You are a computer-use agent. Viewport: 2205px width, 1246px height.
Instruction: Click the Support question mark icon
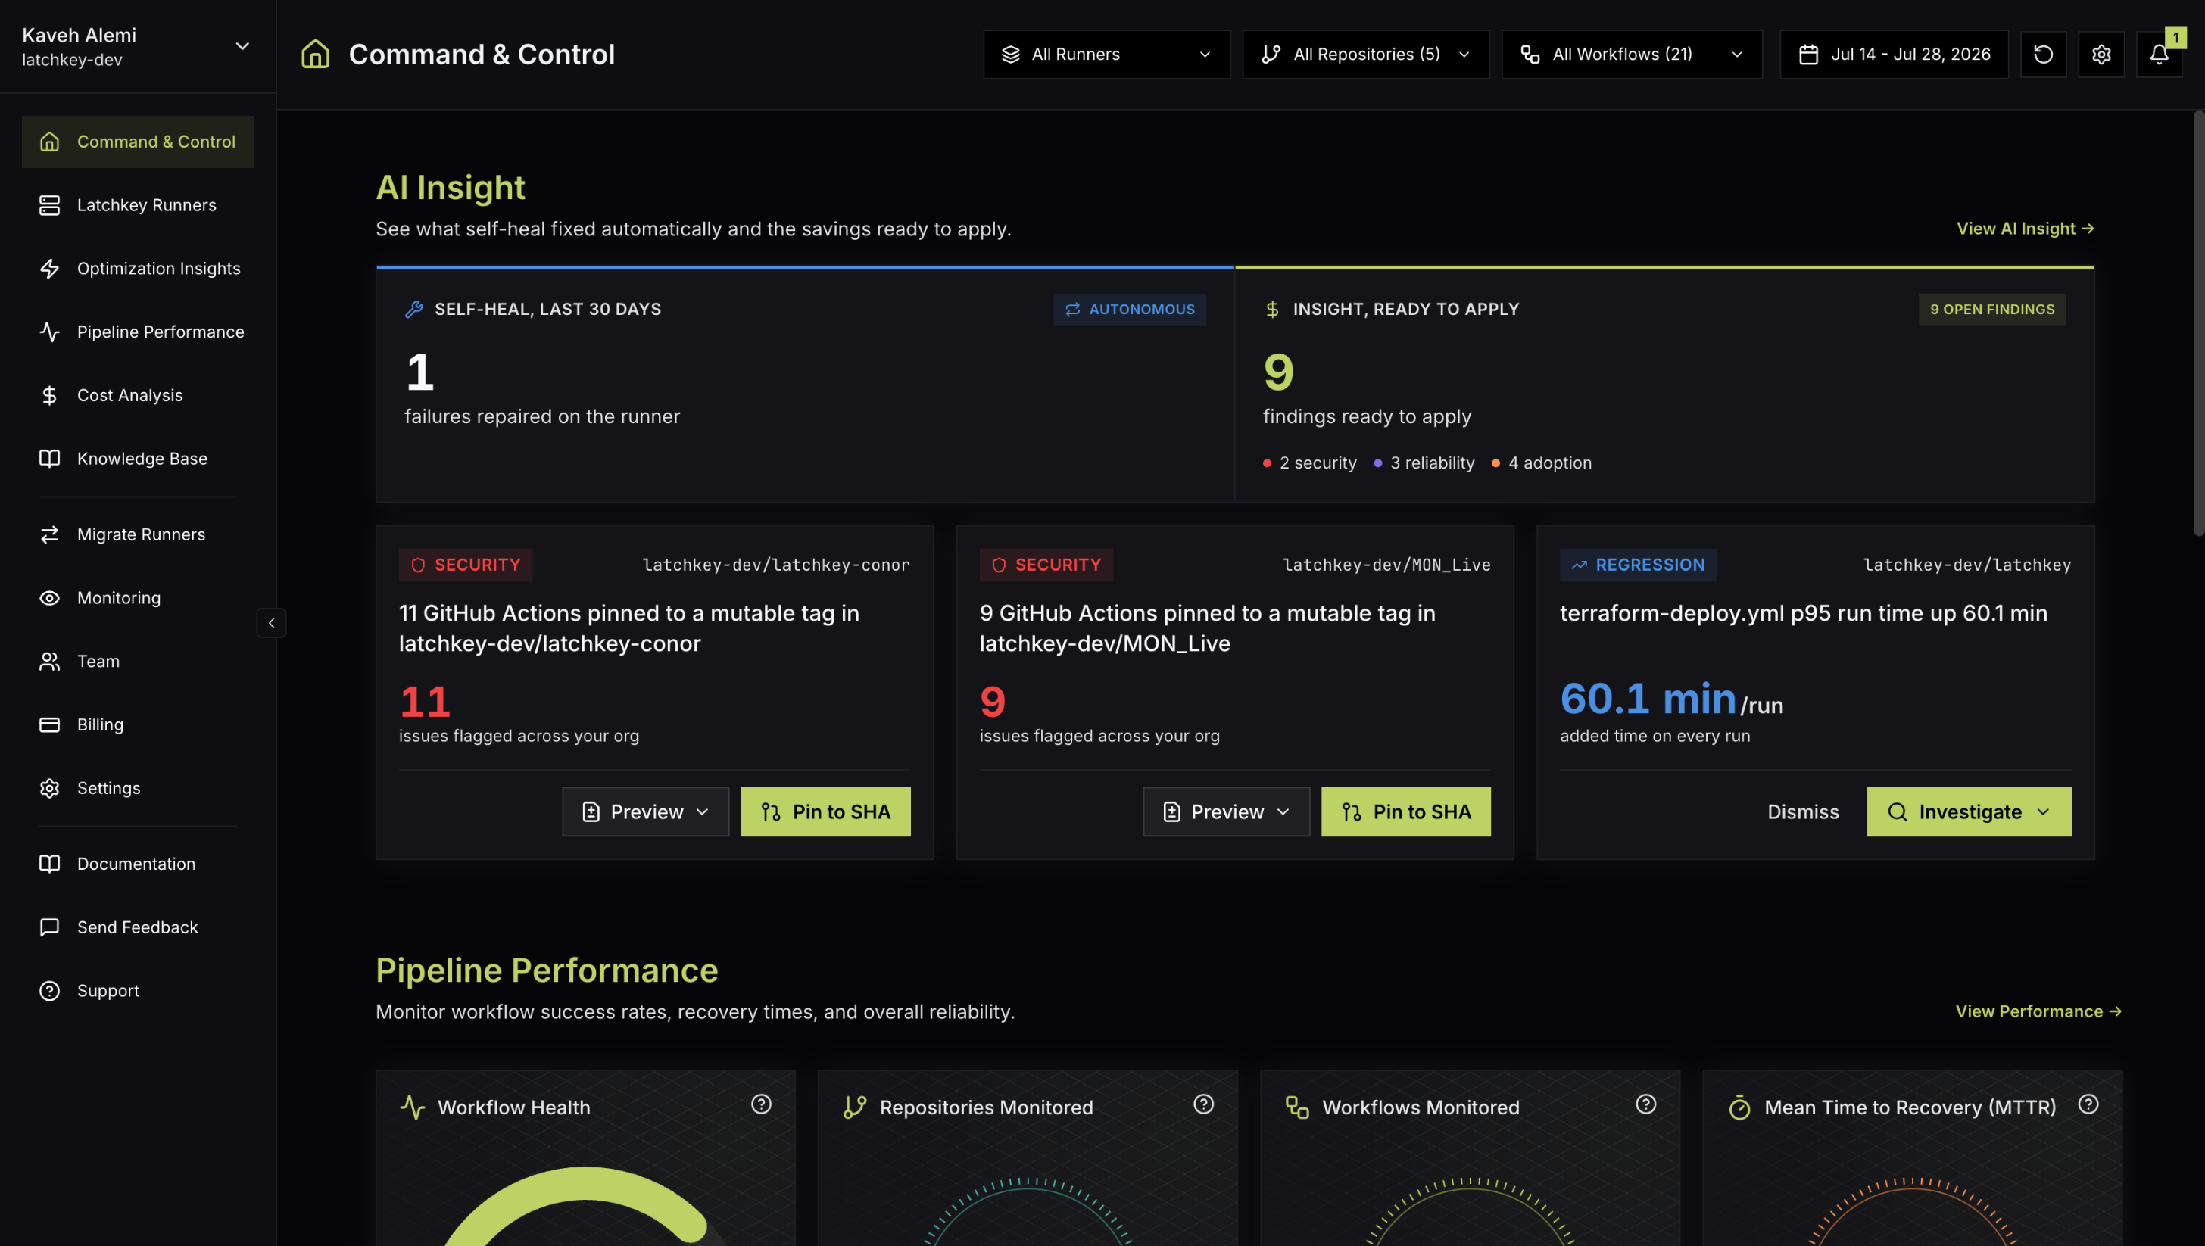coord(50,991)
